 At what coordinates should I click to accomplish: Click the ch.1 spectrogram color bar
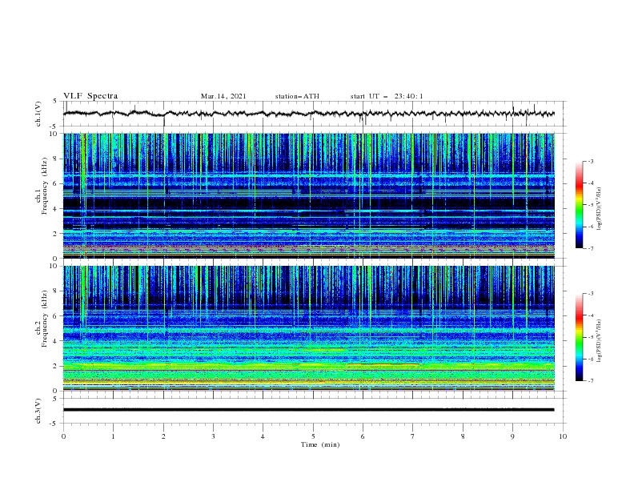[579, 205]
